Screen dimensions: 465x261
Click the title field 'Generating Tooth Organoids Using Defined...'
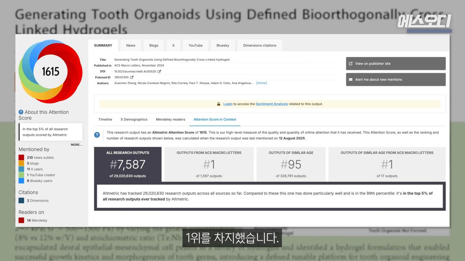tap(172, 60)
